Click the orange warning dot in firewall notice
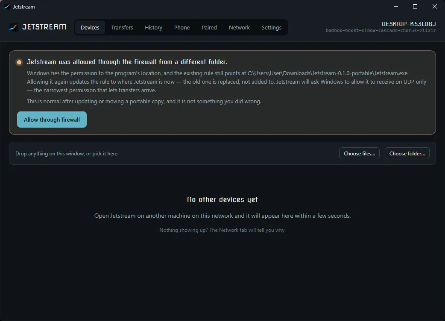Screen dimensions: 445x321 click(19, 62)
